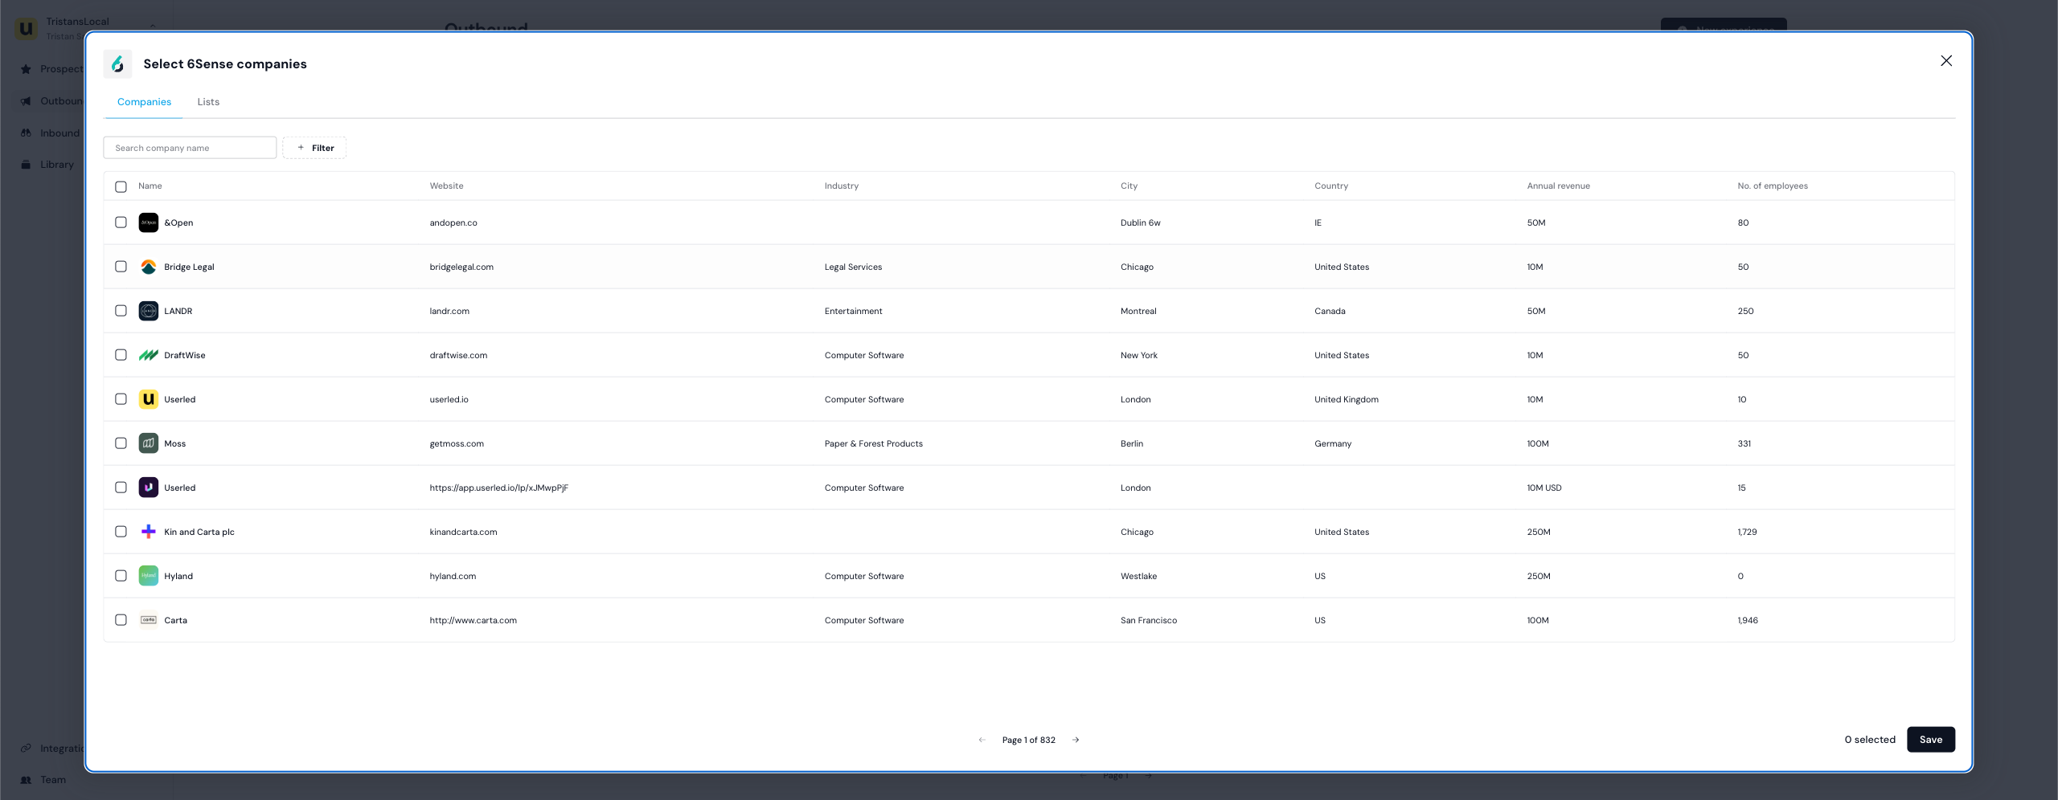The height and width of the screenshot is (800, 2058).
Task: Click the getmoss.com website cell
Action: (x=457, y=444)
